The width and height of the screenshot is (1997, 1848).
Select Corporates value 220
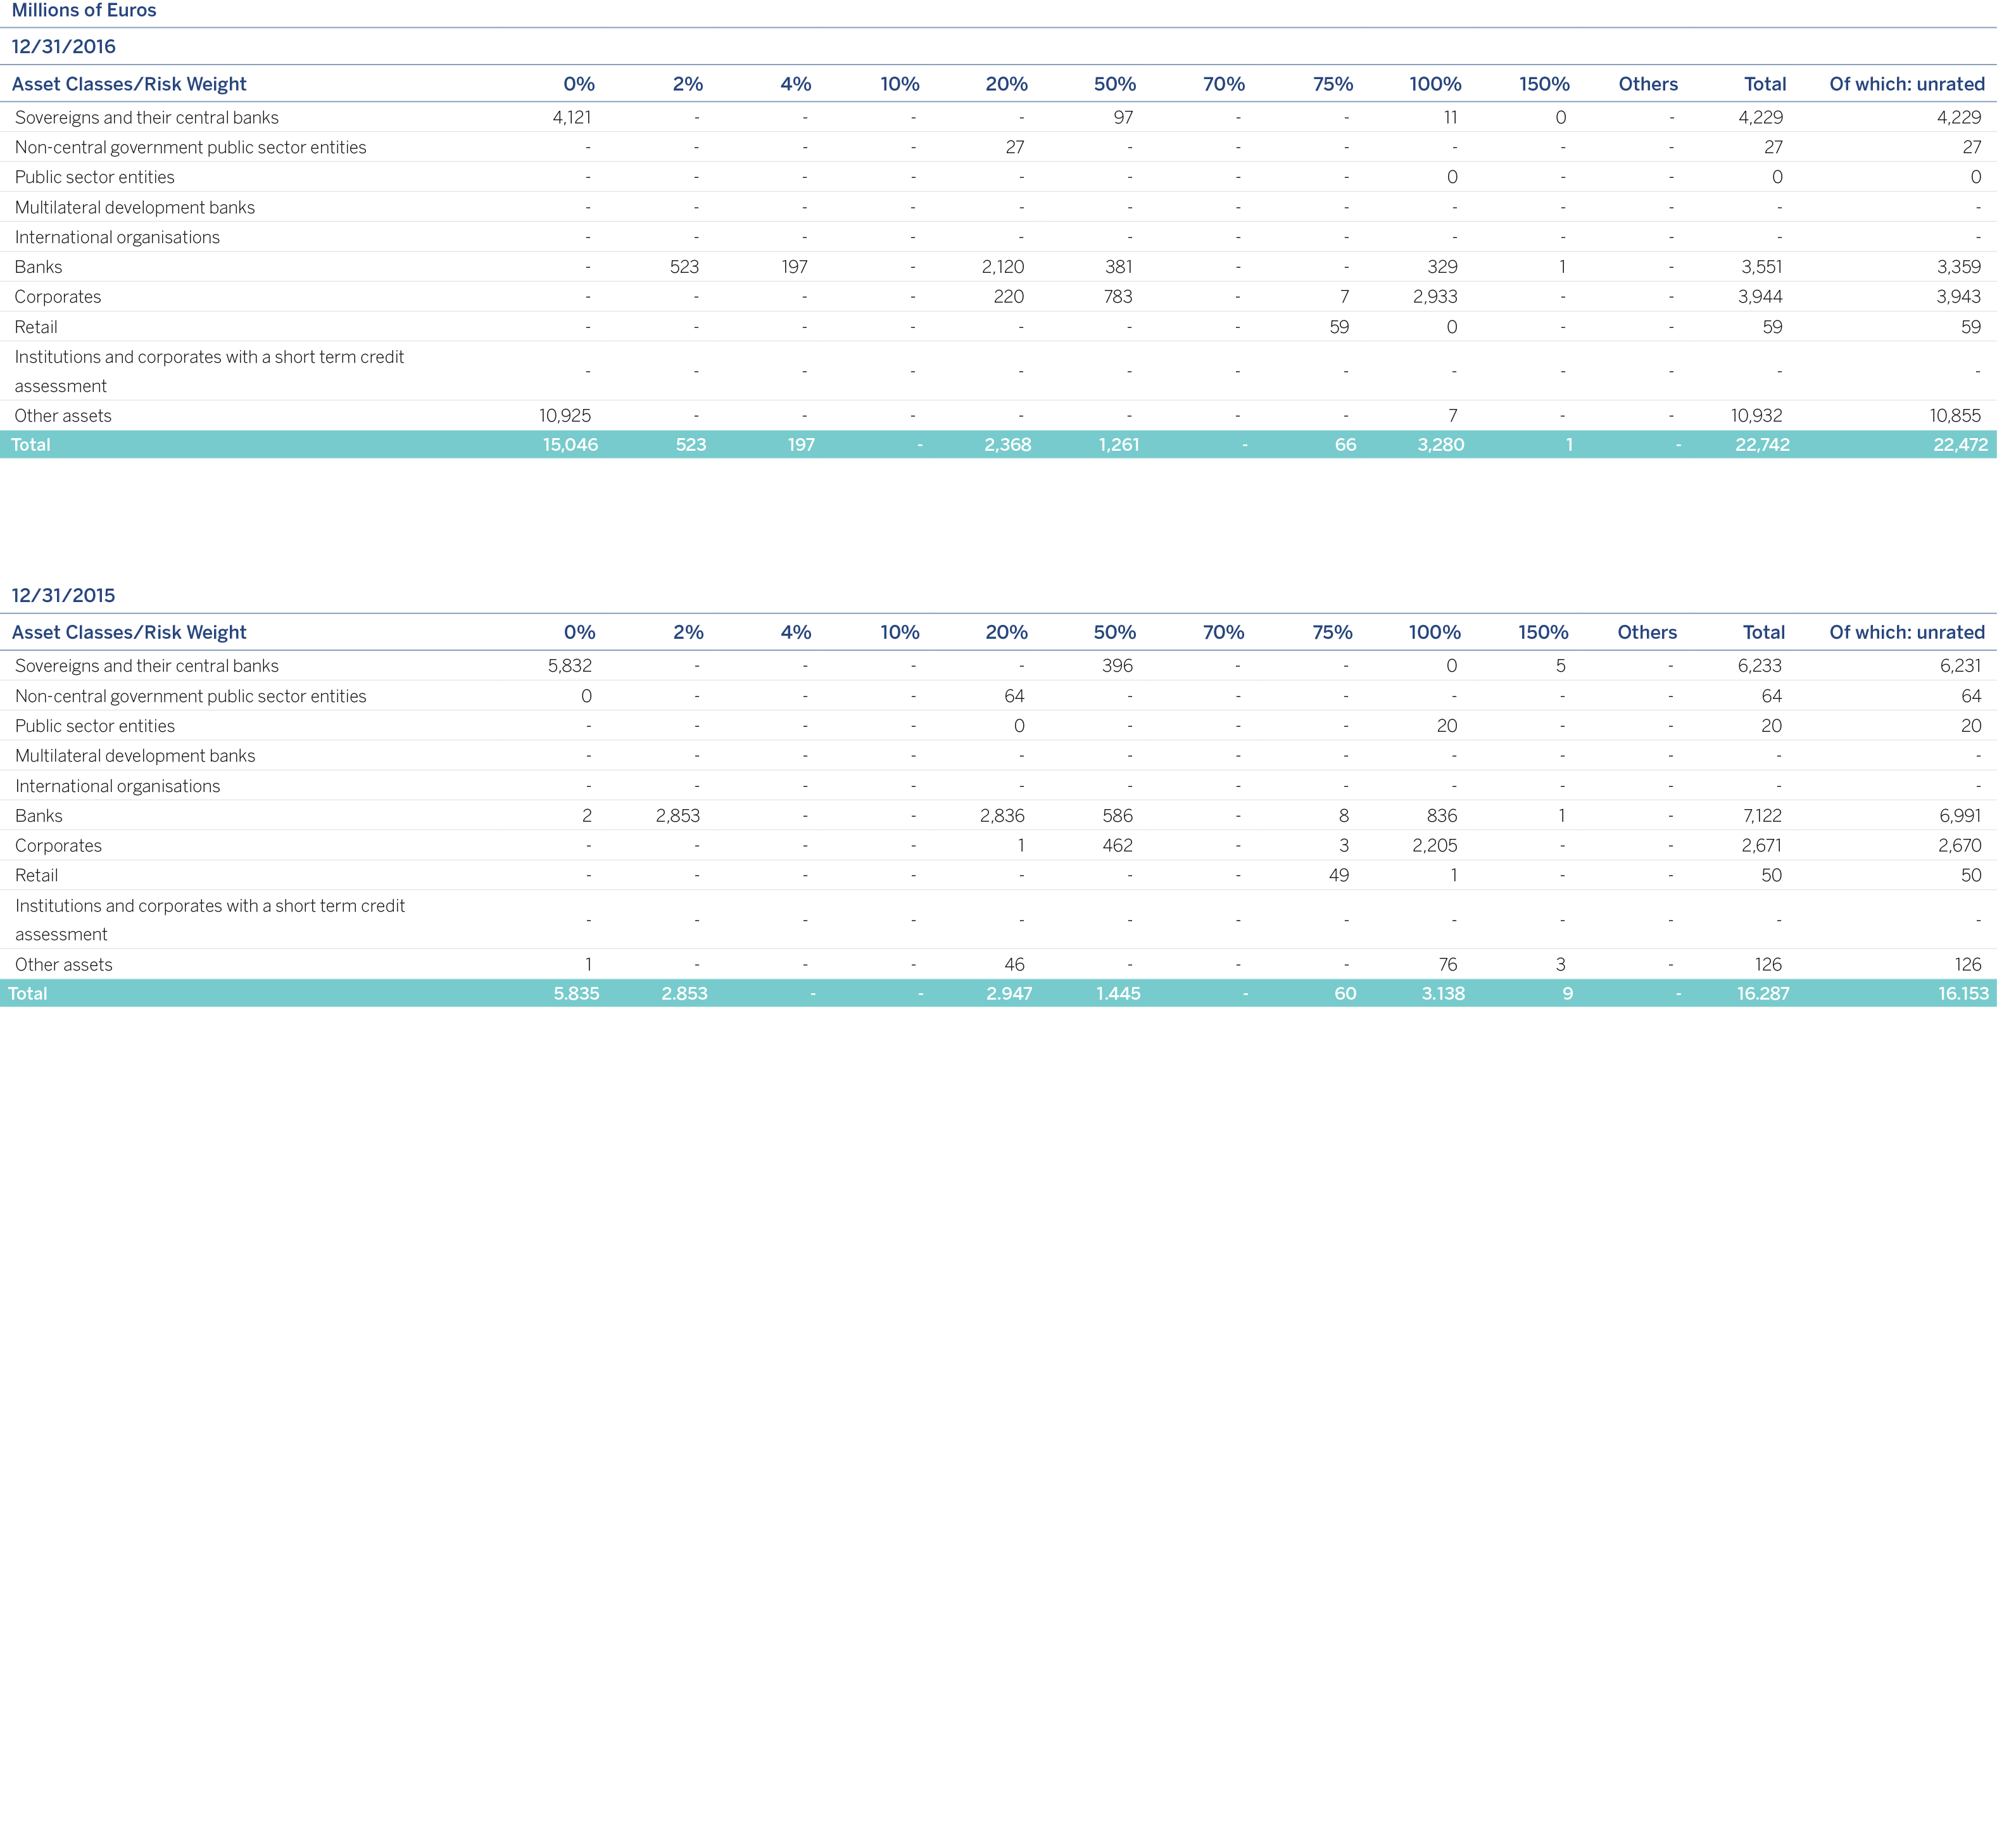(x=1009, y=298)
